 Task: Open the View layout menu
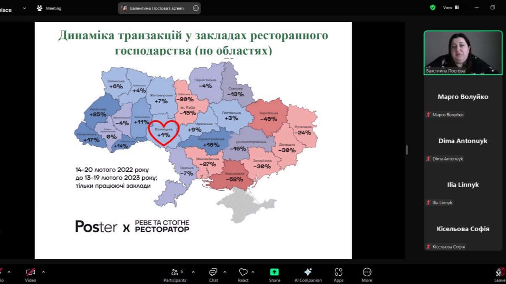tap(451, 8)
